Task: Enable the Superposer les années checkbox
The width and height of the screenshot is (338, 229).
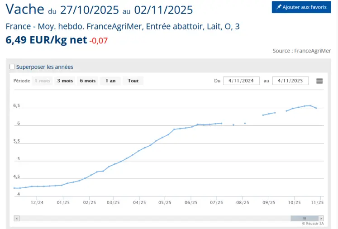Action: coord(13,67)
